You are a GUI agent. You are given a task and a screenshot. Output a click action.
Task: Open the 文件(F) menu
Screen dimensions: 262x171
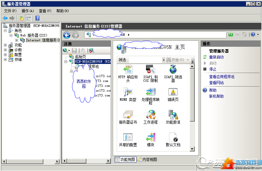tap(10, 11)
